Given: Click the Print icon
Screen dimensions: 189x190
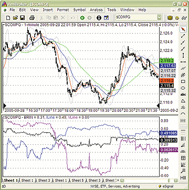Looking at the screenshot, I should tap(32, 18).
